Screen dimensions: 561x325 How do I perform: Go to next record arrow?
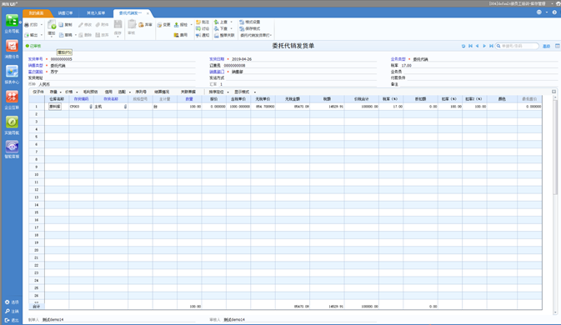(x=484, y=46)
